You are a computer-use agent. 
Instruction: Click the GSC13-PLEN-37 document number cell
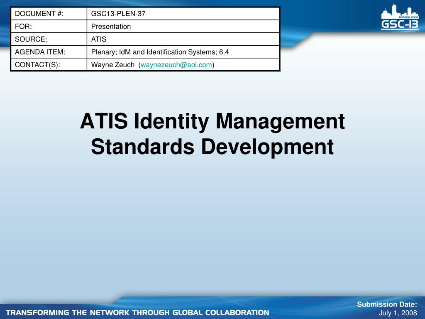[x=183, y=14]
